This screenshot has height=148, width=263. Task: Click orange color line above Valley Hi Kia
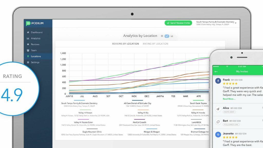click(143, 110)
